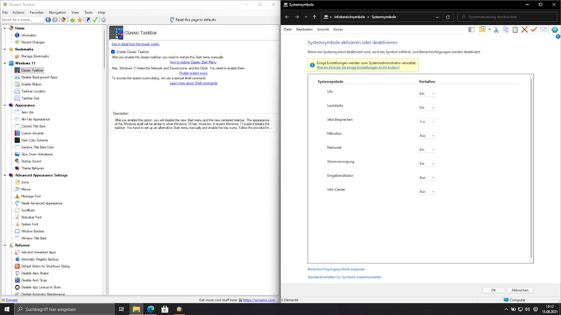Open Microsoft Store from the taskbar
The width and height of the screenshot is (561, 315).
coord(165,309)
